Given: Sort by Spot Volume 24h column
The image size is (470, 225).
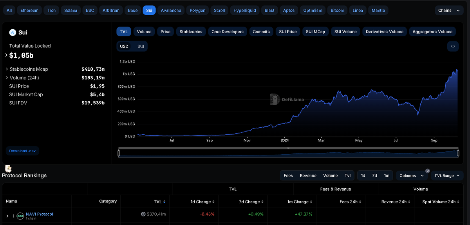Looking at the screenshot, I should (x=441, y=202).
